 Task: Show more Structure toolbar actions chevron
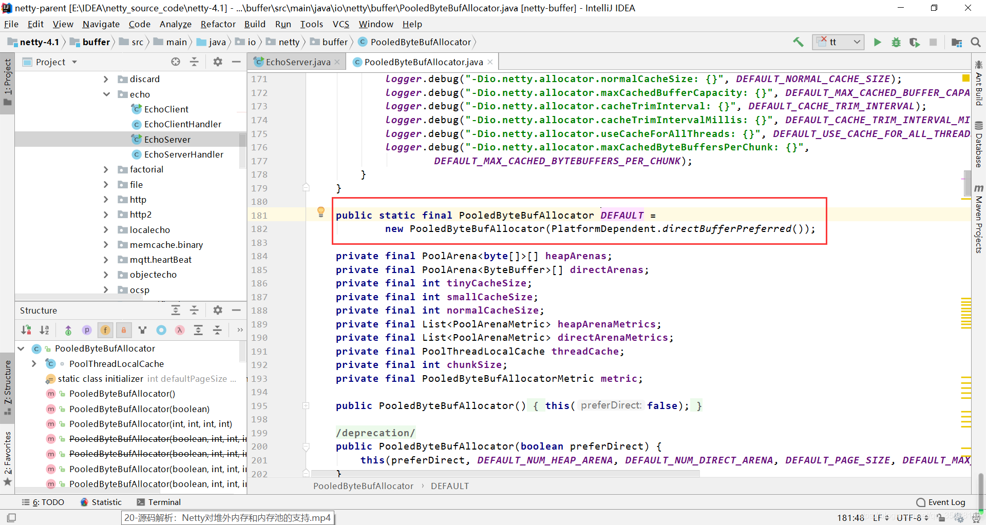pos(240,330)
